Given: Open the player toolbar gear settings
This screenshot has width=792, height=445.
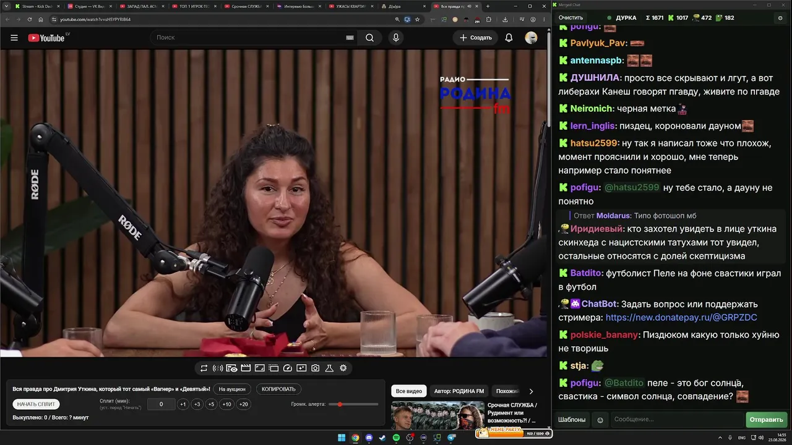Looking at the screenshot, I should pyautogui.click(x=343, y=368).
